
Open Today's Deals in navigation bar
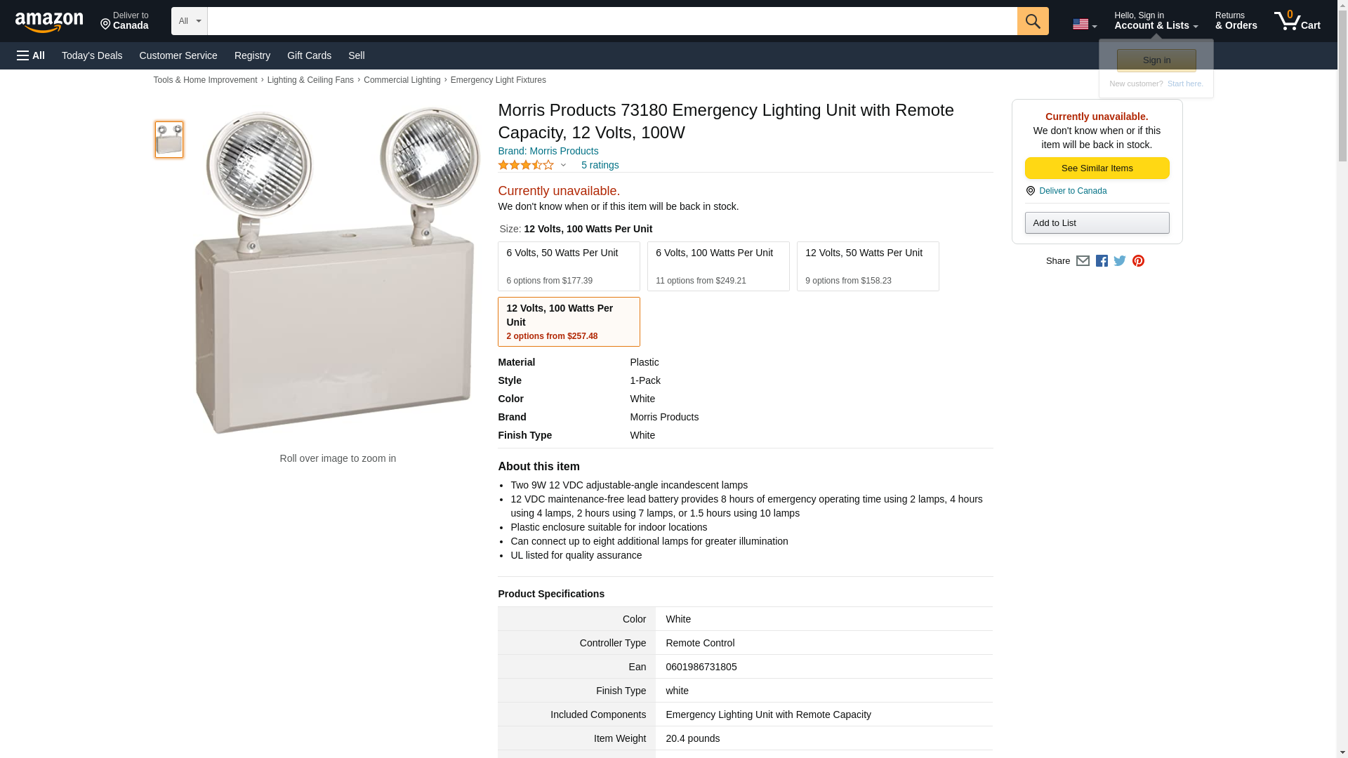92,55
